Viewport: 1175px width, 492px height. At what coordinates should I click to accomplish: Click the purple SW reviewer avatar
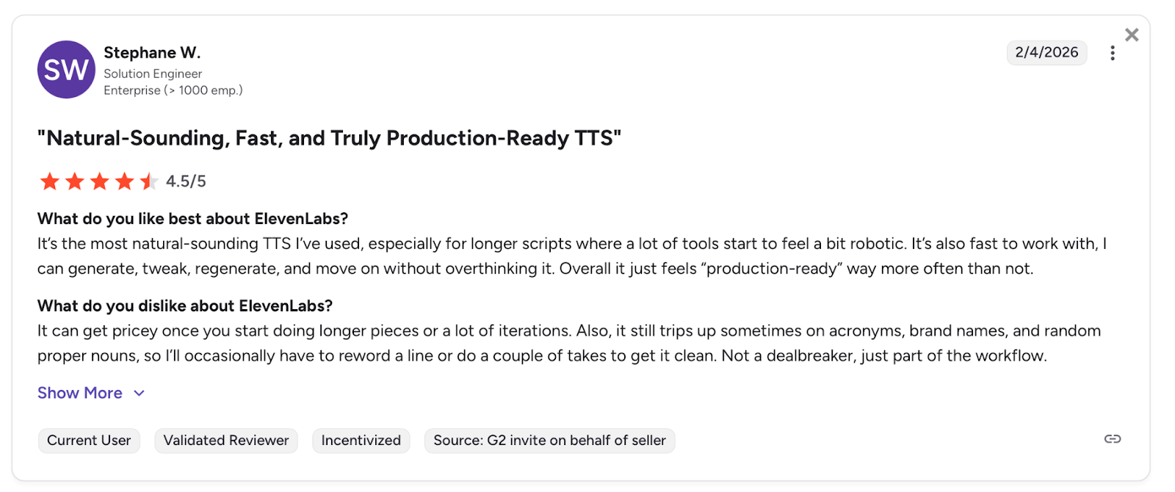point(66,70)
